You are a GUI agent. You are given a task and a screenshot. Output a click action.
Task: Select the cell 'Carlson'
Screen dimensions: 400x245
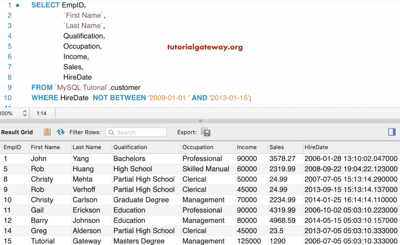click(85, 200)
